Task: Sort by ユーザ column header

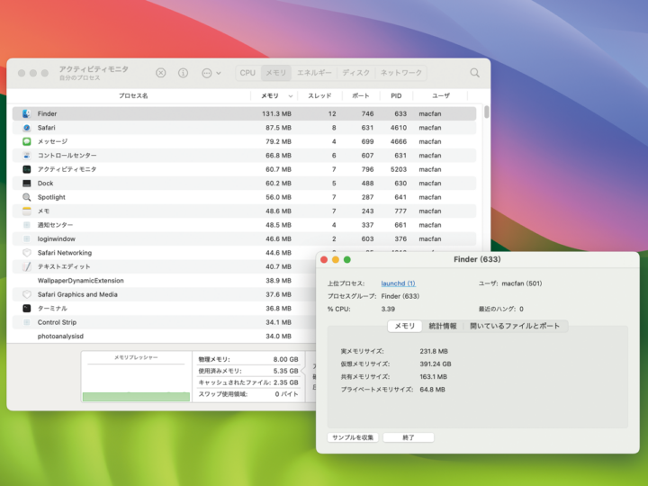Action: 440,96
